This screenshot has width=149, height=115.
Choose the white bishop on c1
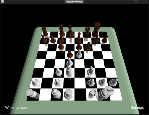56,94
